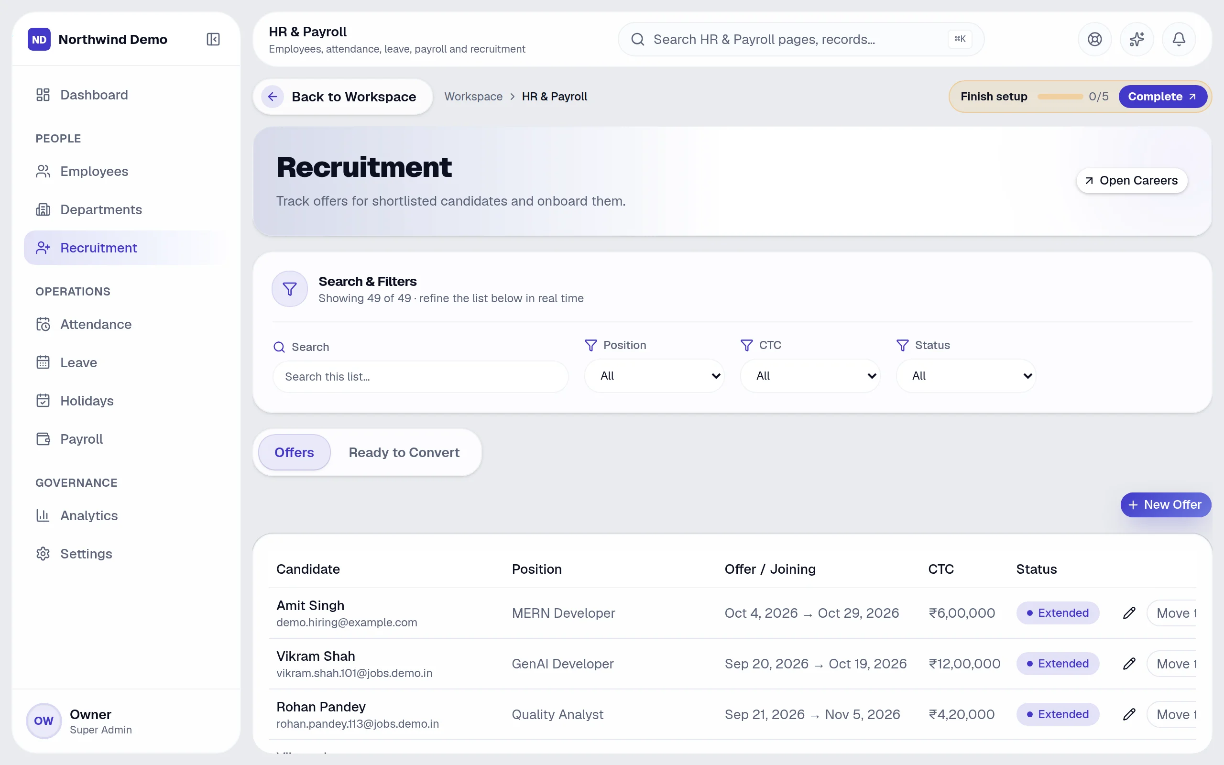Click Move button in Vikram Shah's row

tap(1172, 663)
